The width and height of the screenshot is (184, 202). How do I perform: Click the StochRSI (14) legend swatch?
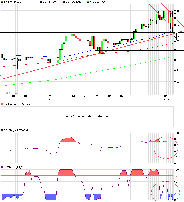coord(2,167)
